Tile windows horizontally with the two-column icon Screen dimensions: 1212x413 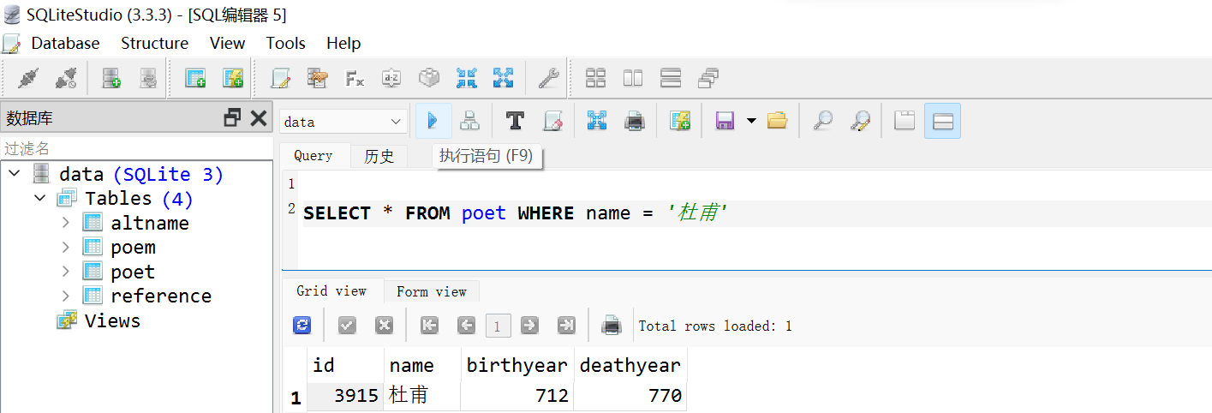tap(633, 79)
